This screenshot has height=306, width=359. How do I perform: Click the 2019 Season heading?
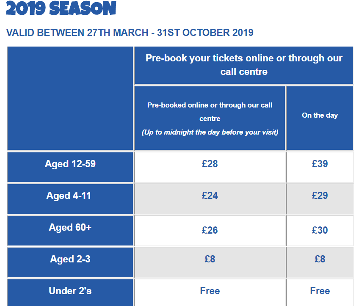point(61,8)
